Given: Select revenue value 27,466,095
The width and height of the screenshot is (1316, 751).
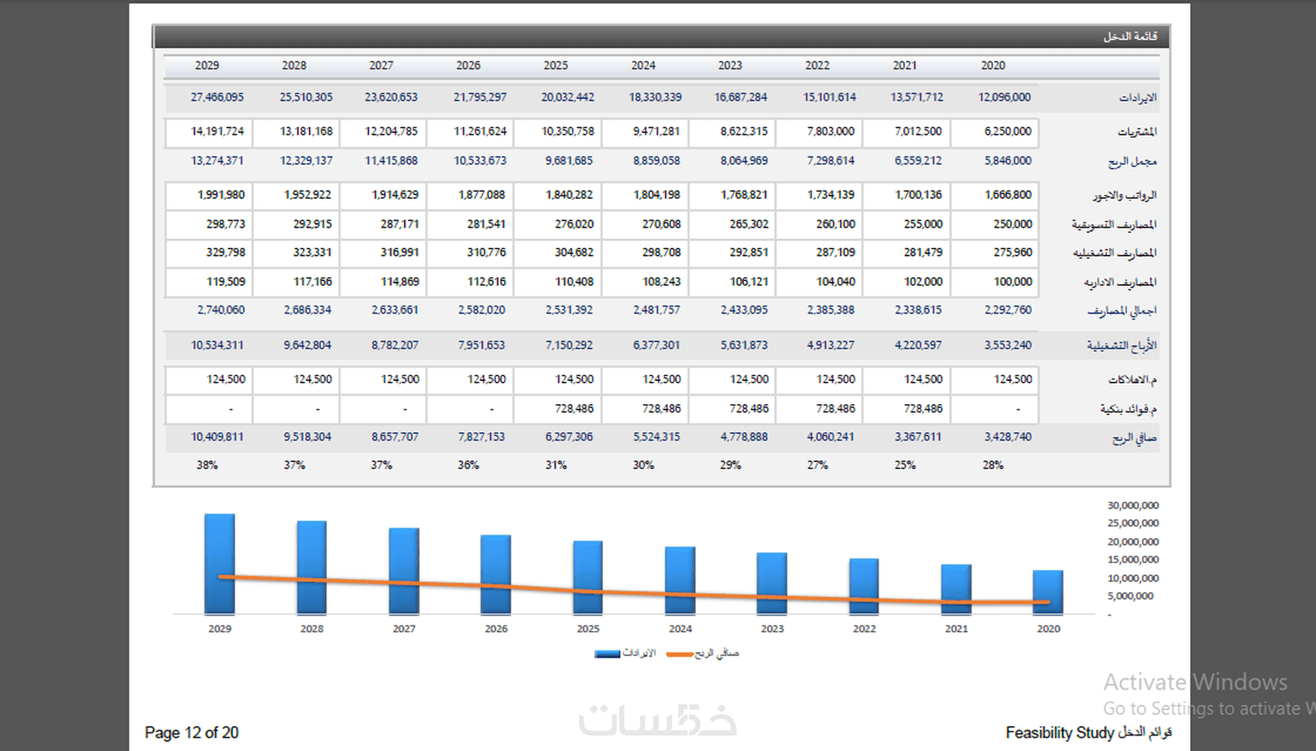Looking at the screenshot, I should [x=217, y=98].
